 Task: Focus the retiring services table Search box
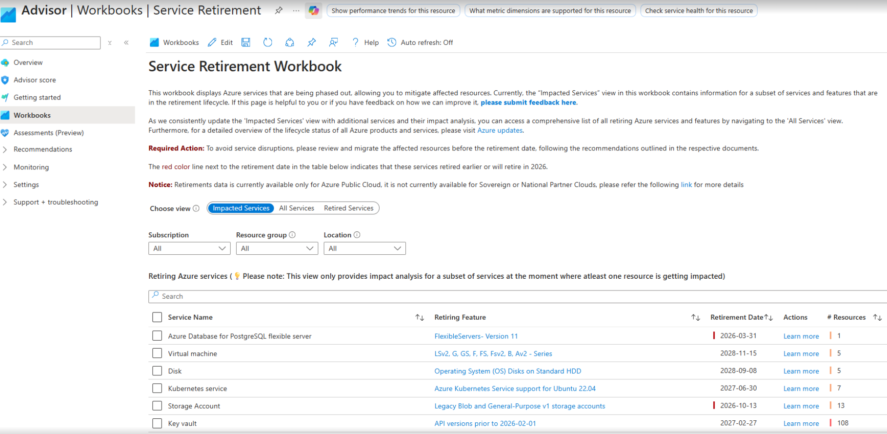click(x=517, y=296)
